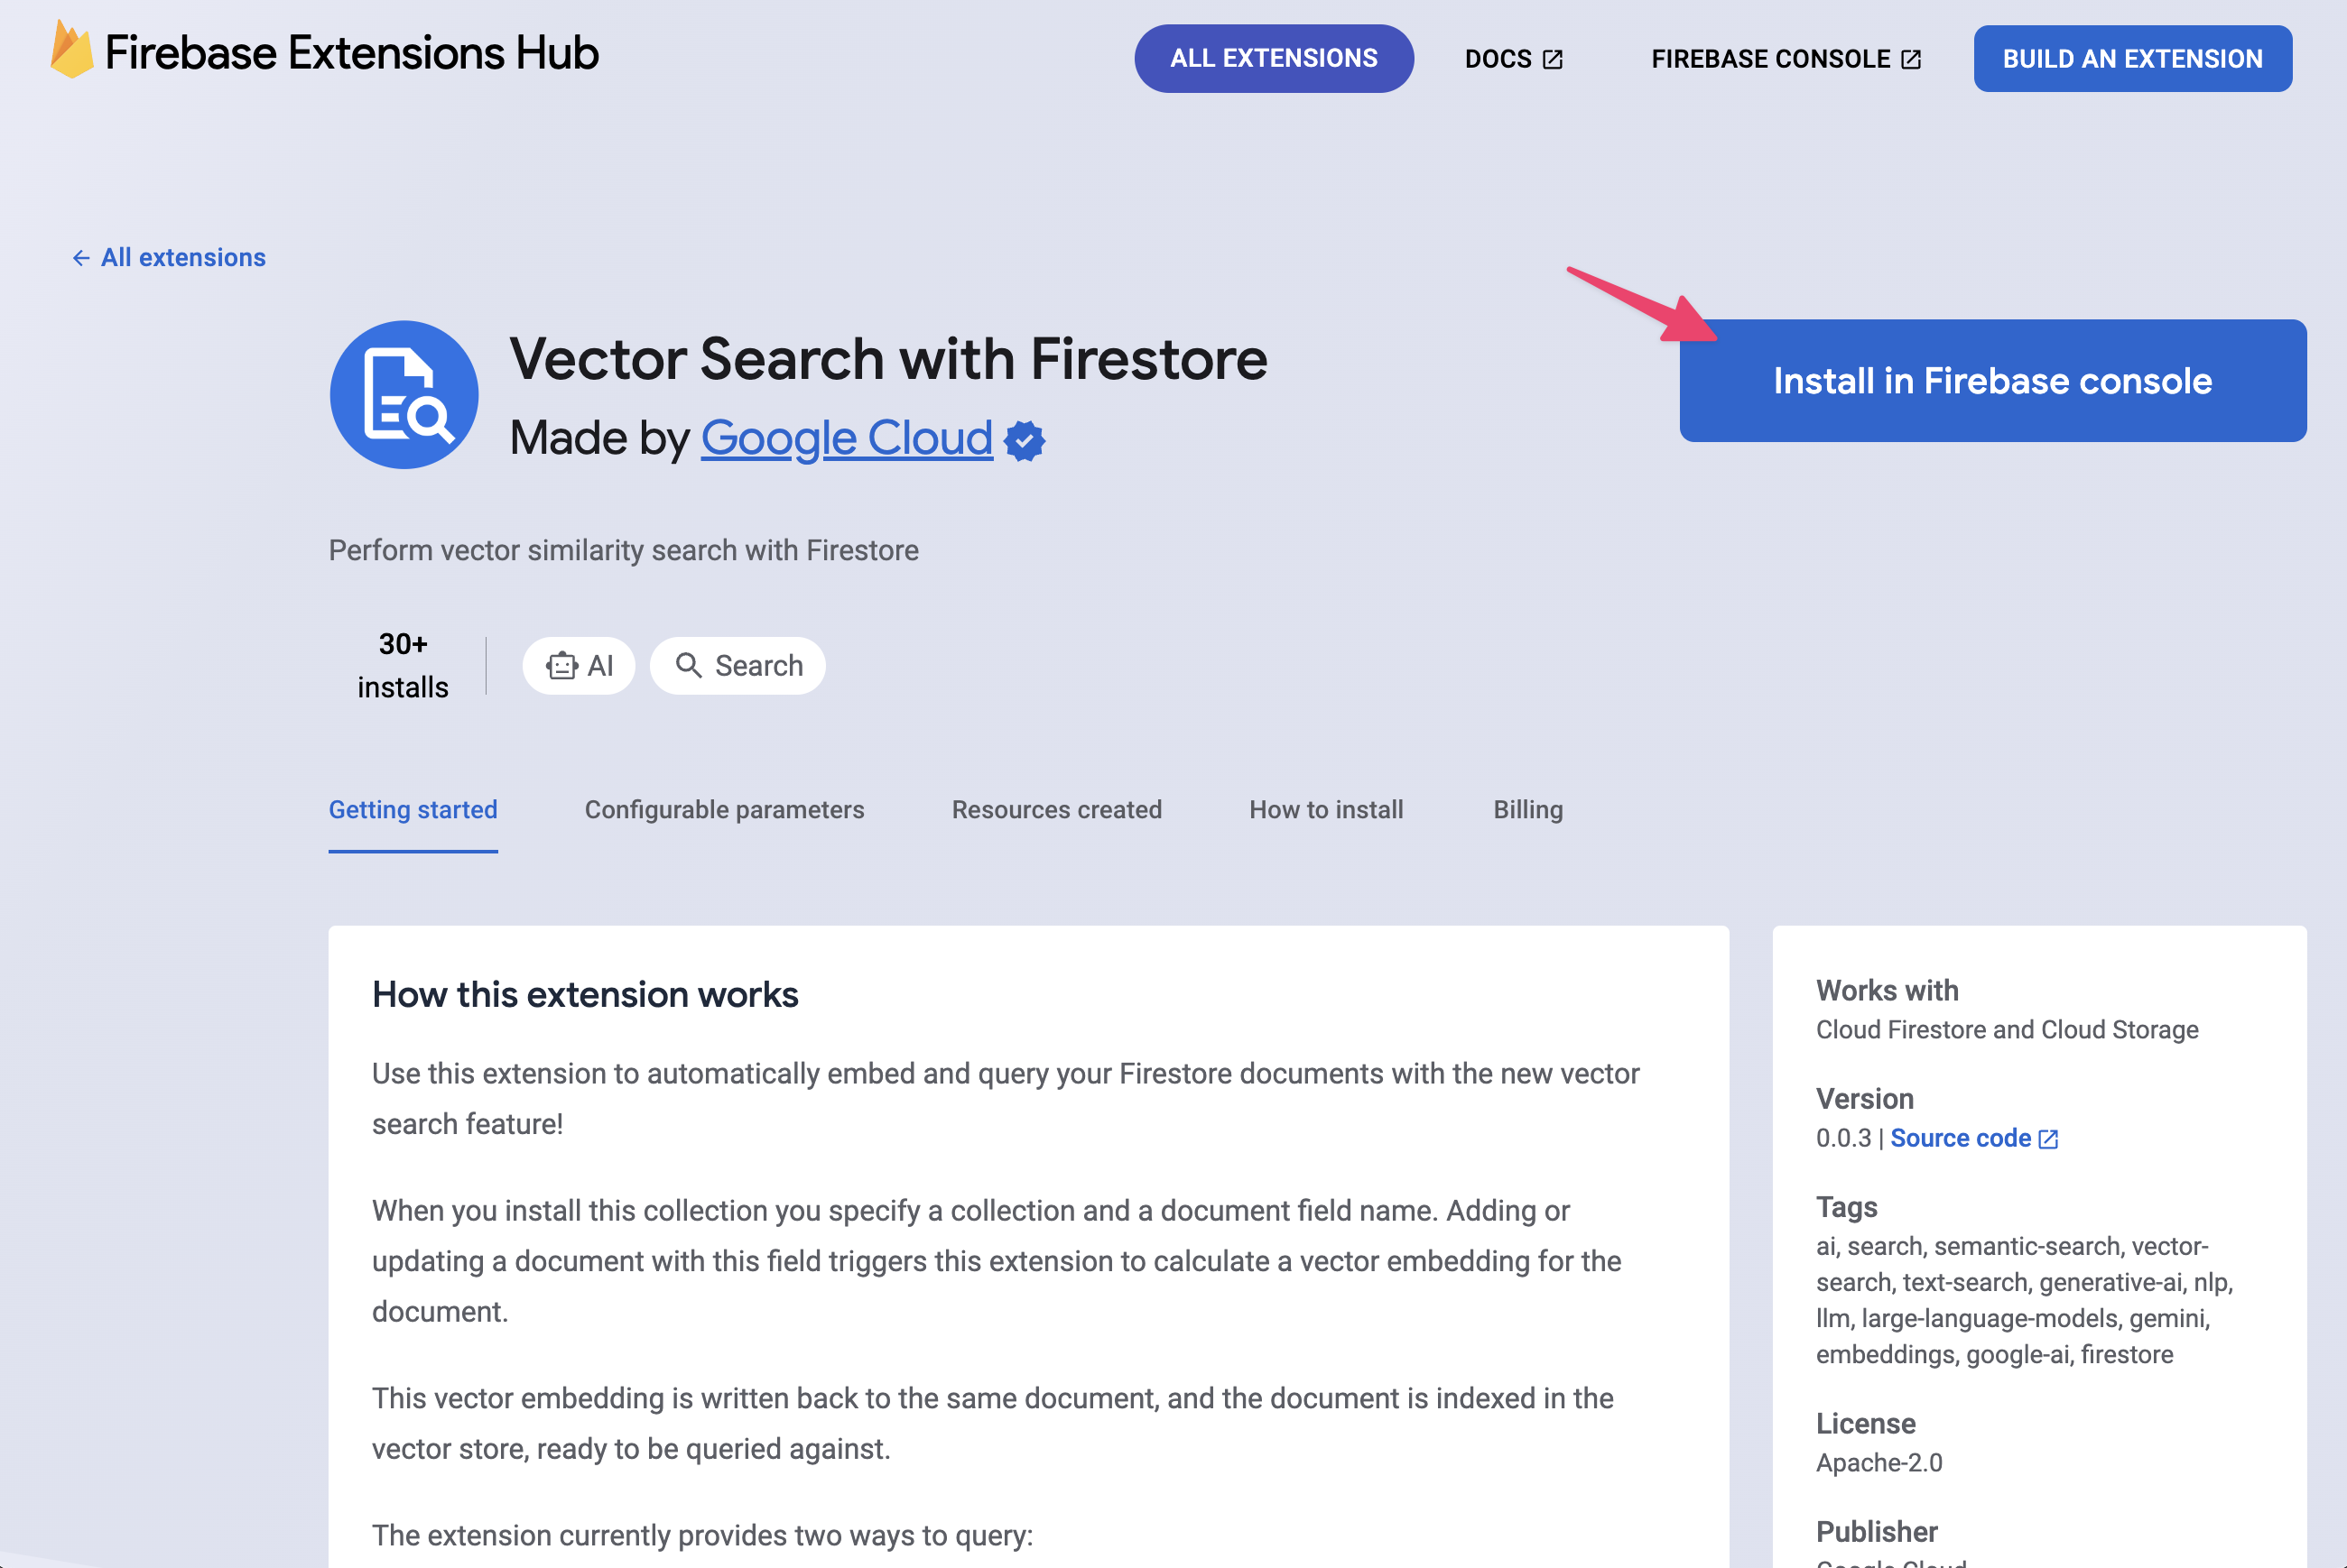Expand the How to install section
Image resolution: width=2347 pixels, height=1568 pixels.
[x=1327, y=808]
